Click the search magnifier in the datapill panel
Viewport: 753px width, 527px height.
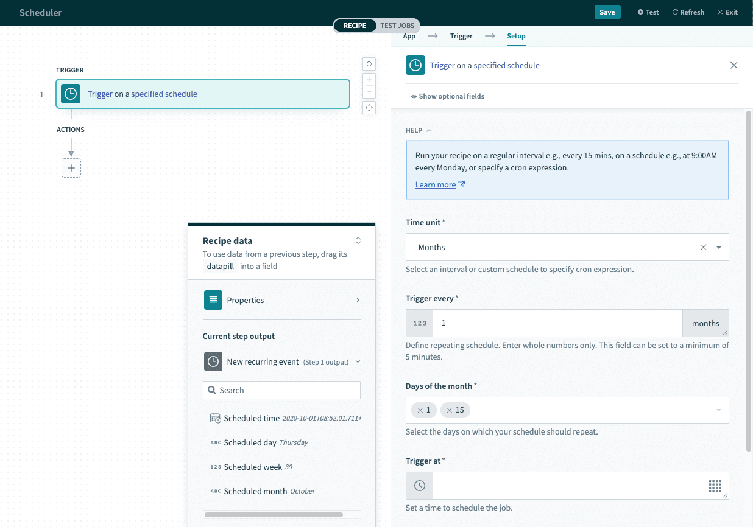coord(213,390)
